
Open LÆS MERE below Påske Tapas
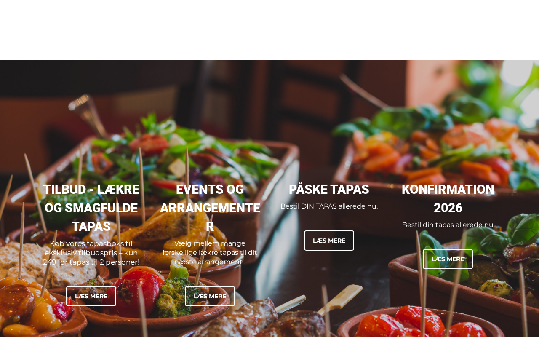(329, 241)
